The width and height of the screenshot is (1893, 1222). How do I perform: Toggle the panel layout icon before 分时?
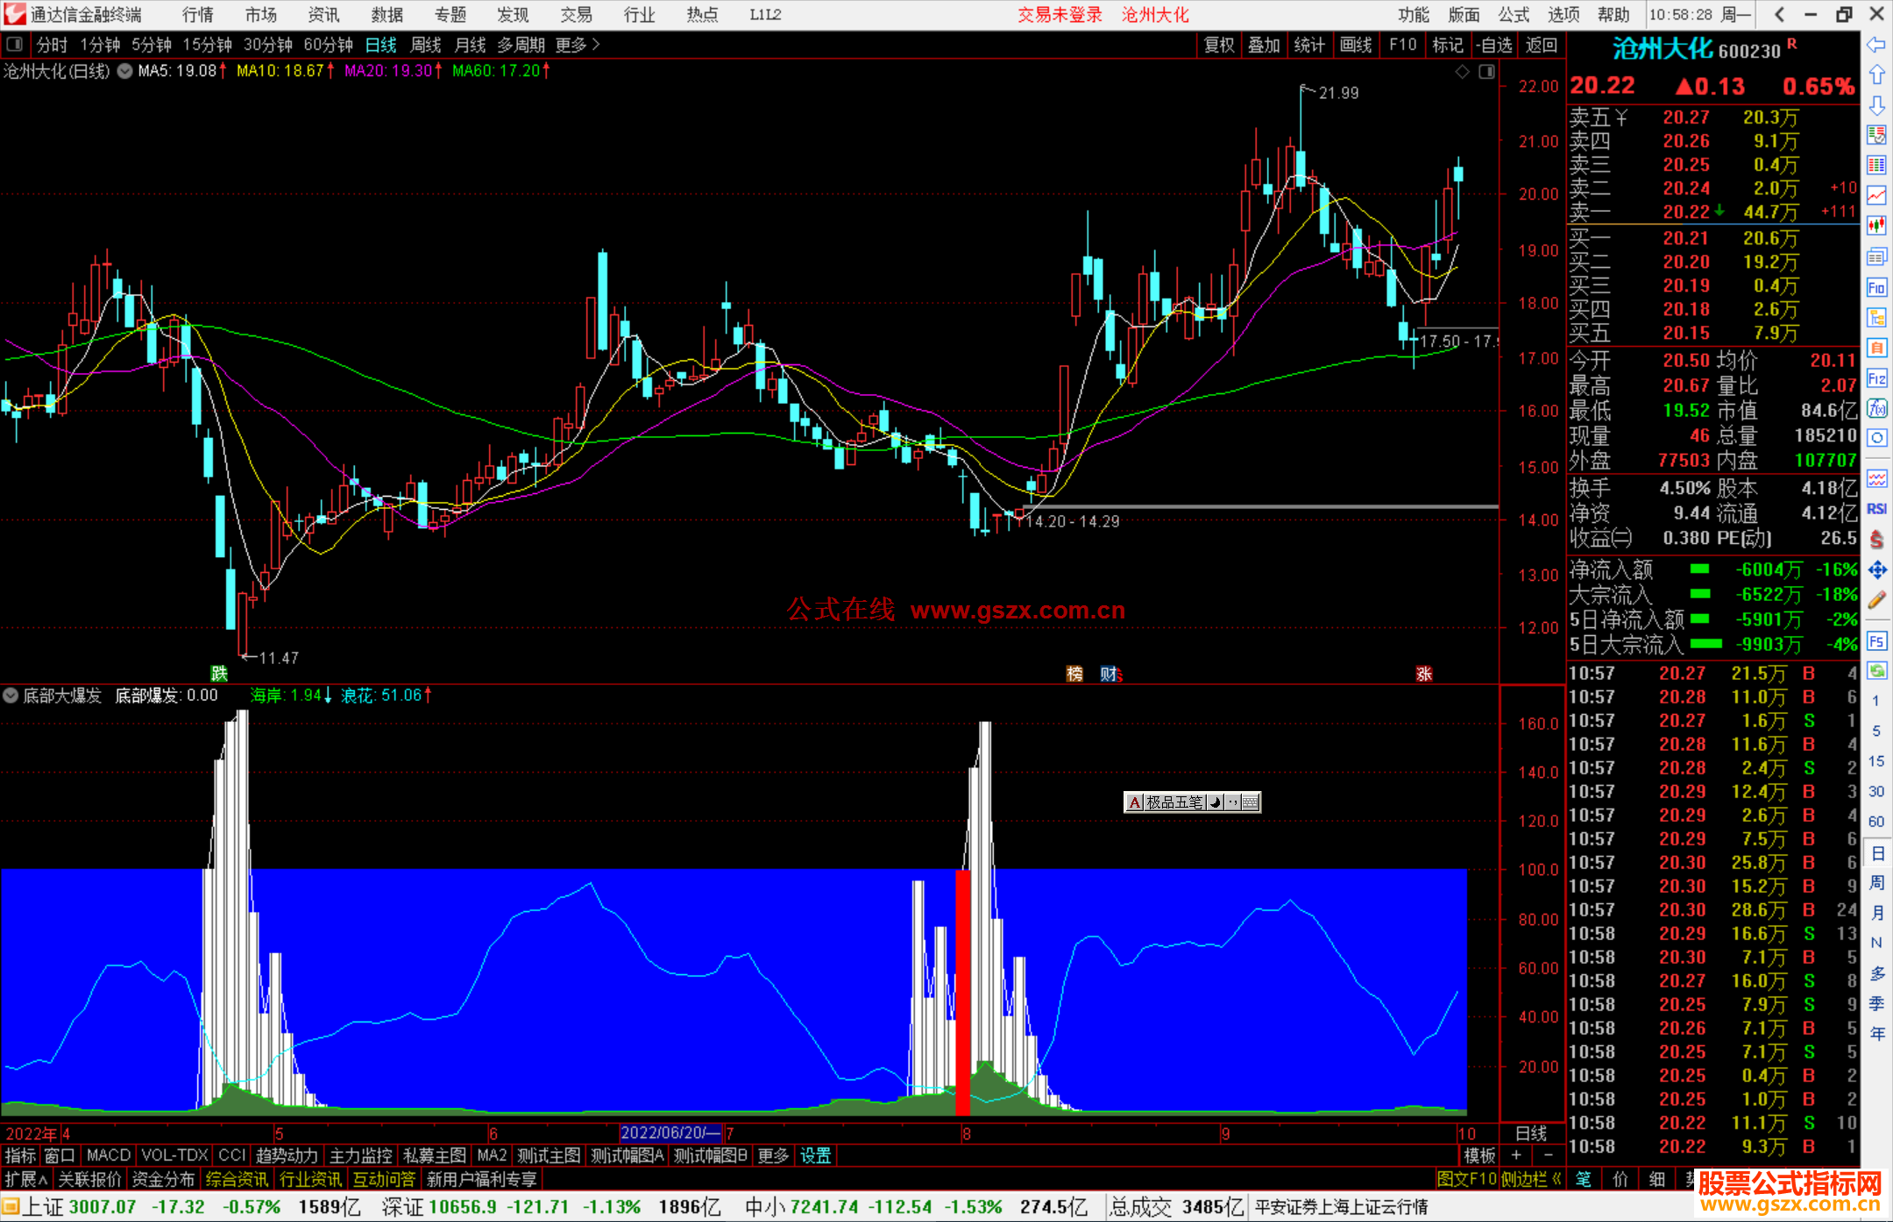(x=14, y=44)
